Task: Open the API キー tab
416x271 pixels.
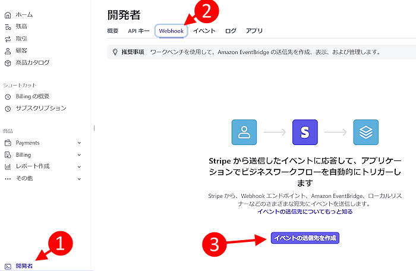Action: pos(138,31)
